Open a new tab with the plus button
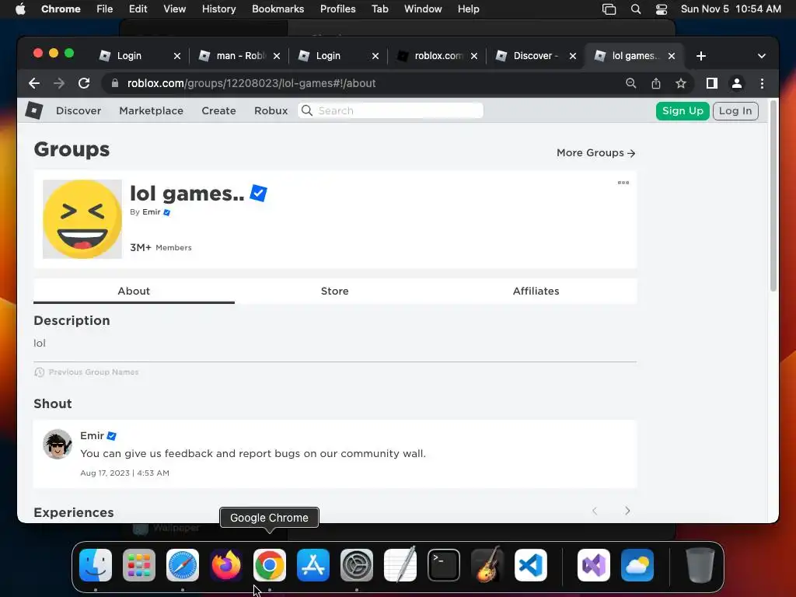 tap(701, 56)
